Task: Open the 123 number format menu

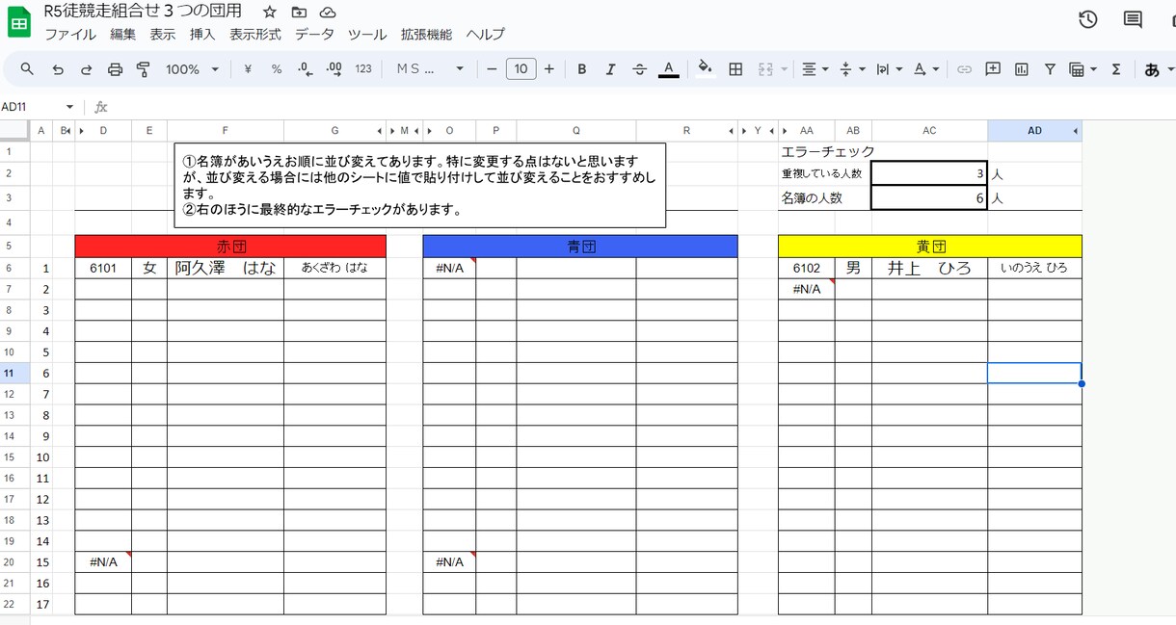Action: click(363, 69)
